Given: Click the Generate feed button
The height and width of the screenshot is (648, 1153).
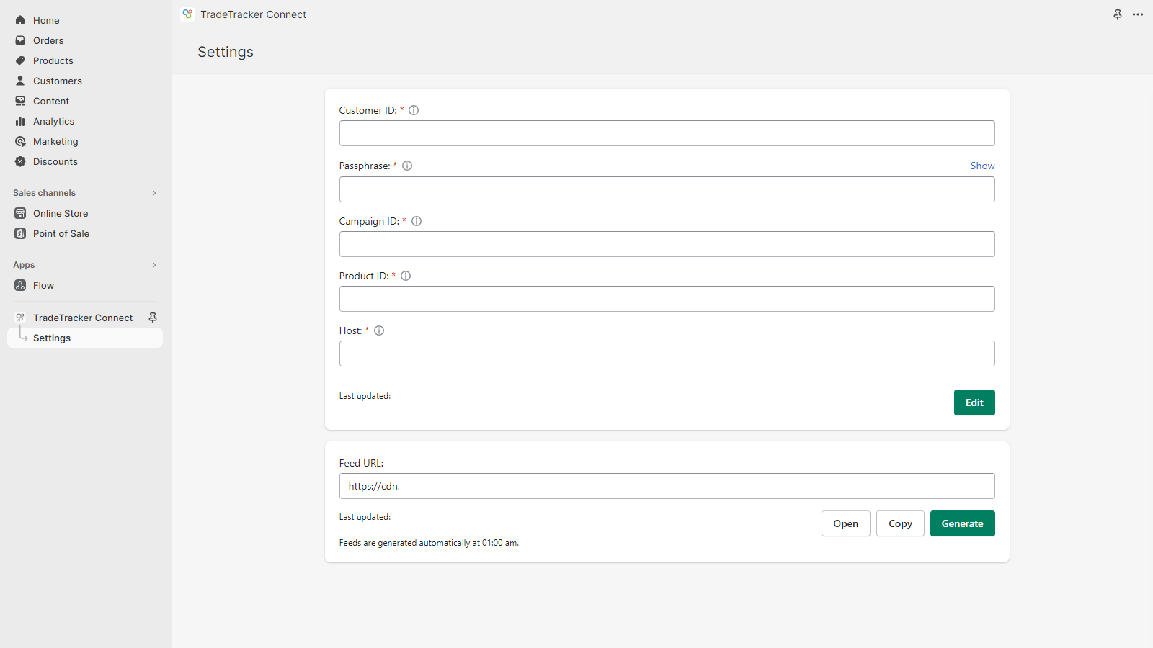Looking at the screenshot, I should [x=962, y=523].
